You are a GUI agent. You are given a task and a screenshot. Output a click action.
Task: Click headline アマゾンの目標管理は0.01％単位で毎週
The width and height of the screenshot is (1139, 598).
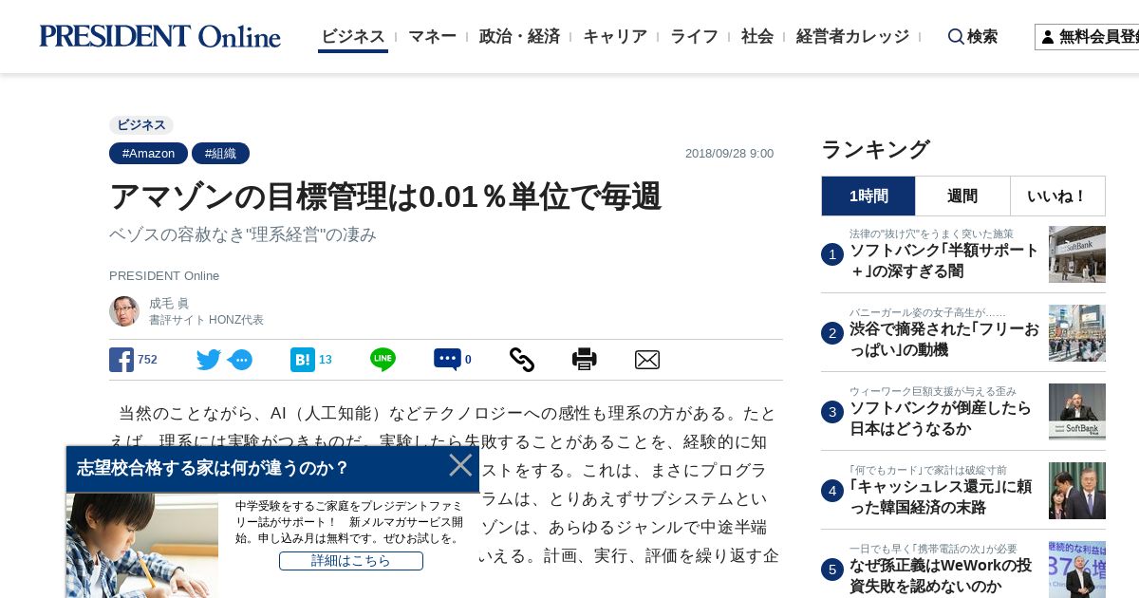tap(385, 196)
